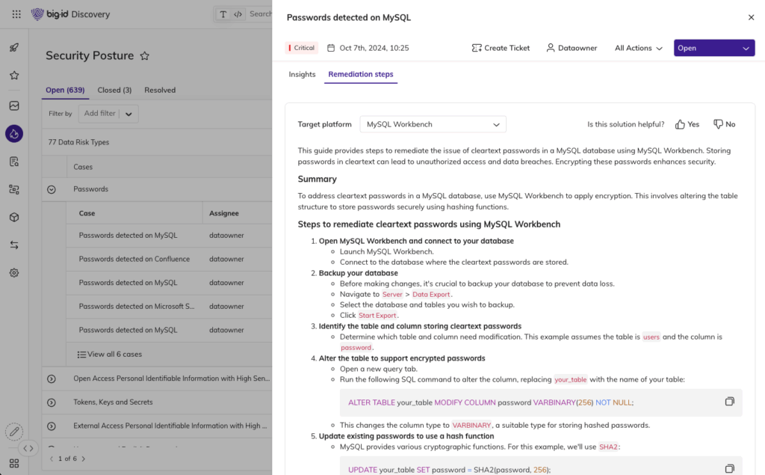Close the Passwords detected panel

(x=751, y=18)
